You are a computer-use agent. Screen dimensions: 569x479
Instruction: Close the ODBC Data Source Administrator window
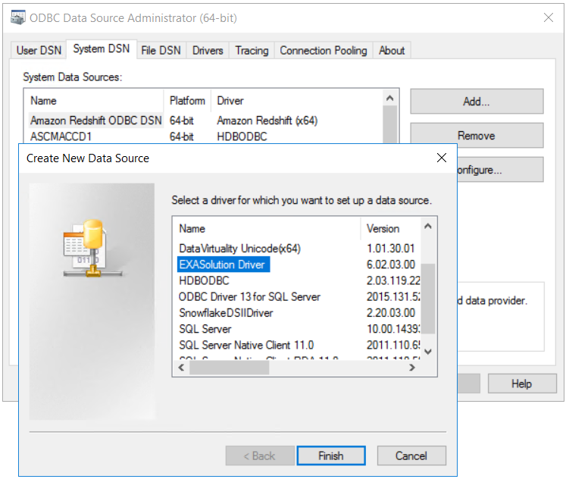point(549,17)
